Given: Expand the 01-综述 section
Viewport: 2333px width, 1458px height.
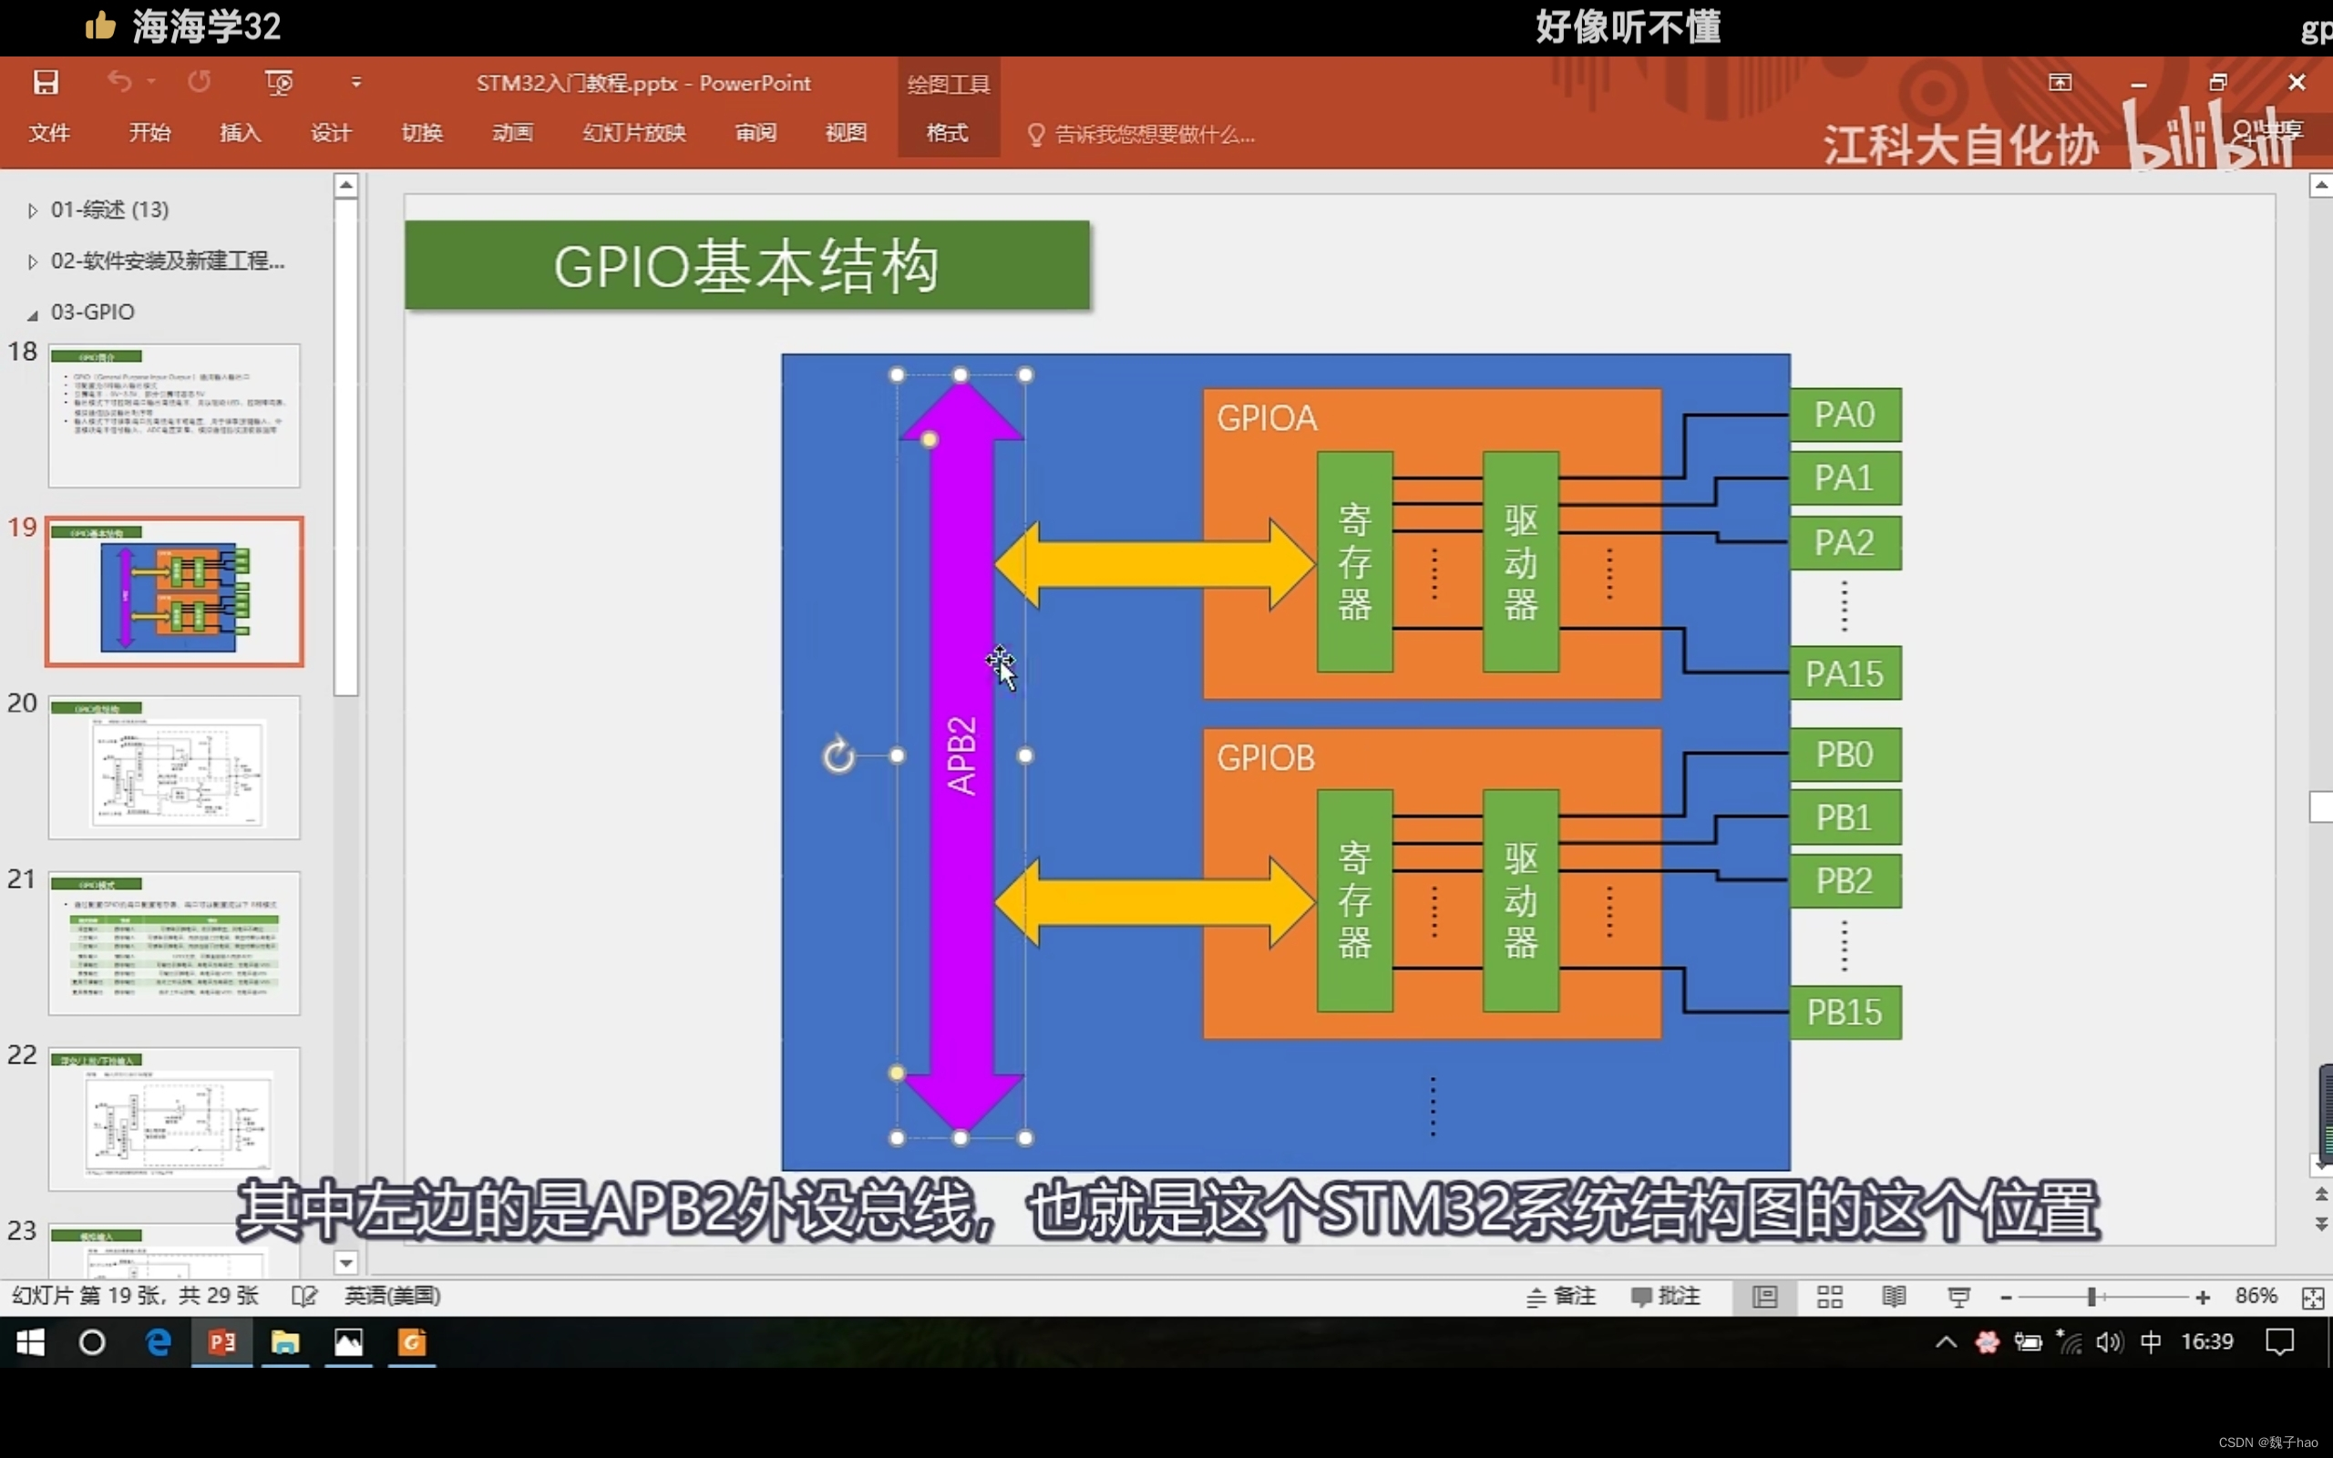Looking at the screenshot, I should (x=31, y=210).
